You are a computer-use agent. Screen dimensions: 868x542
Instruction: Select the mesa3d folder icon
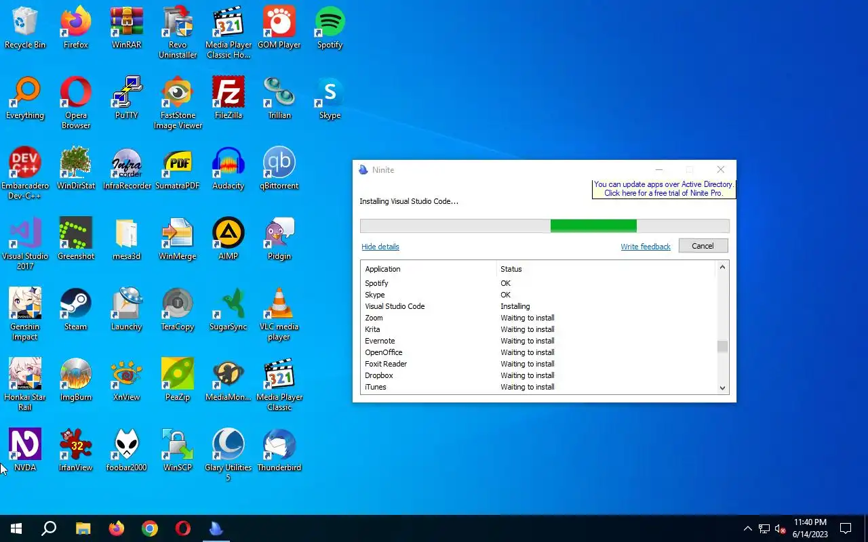click(127, 240)
